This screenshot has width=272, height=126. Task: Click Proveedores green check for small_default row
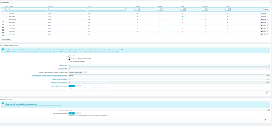[x=205, y=16]
